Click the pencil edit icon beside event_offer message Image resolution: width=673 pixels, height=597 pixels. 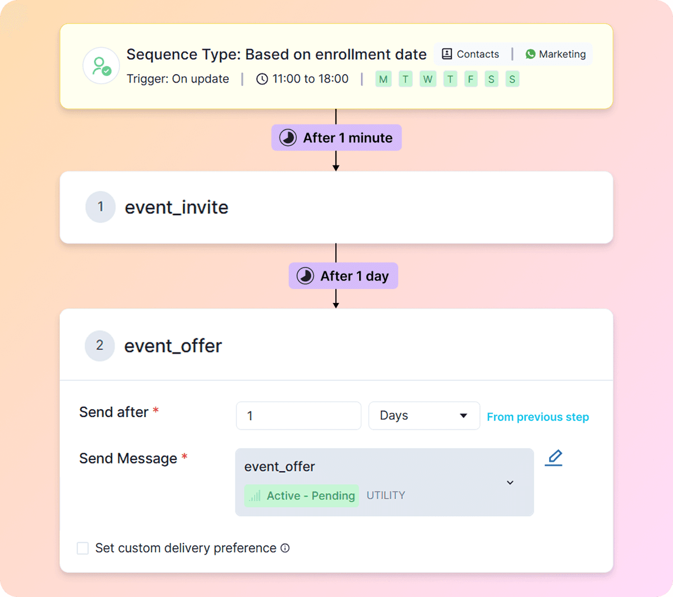[554, 458]
